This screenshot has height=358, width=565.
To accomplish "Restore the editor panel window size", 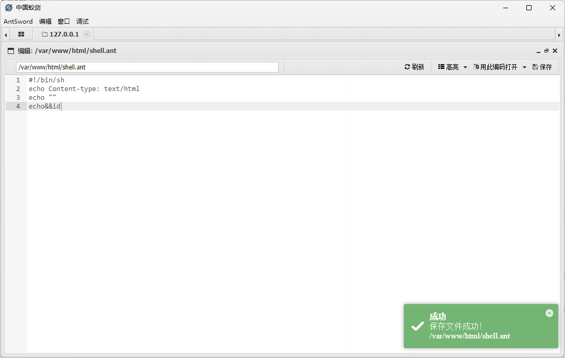I will [546, 51].
